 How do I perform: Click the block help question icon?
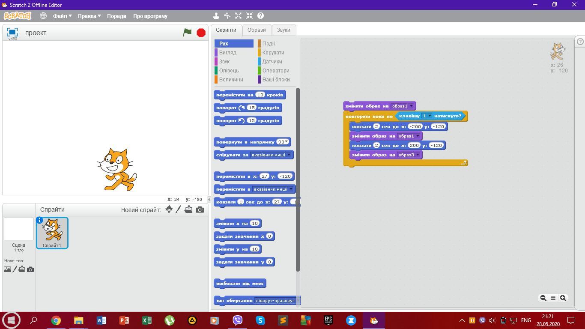260,16
